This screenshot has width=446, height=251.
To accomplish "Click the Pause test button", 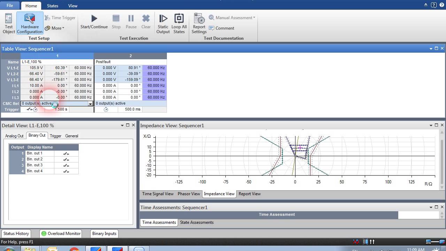I will coord(131,22).
